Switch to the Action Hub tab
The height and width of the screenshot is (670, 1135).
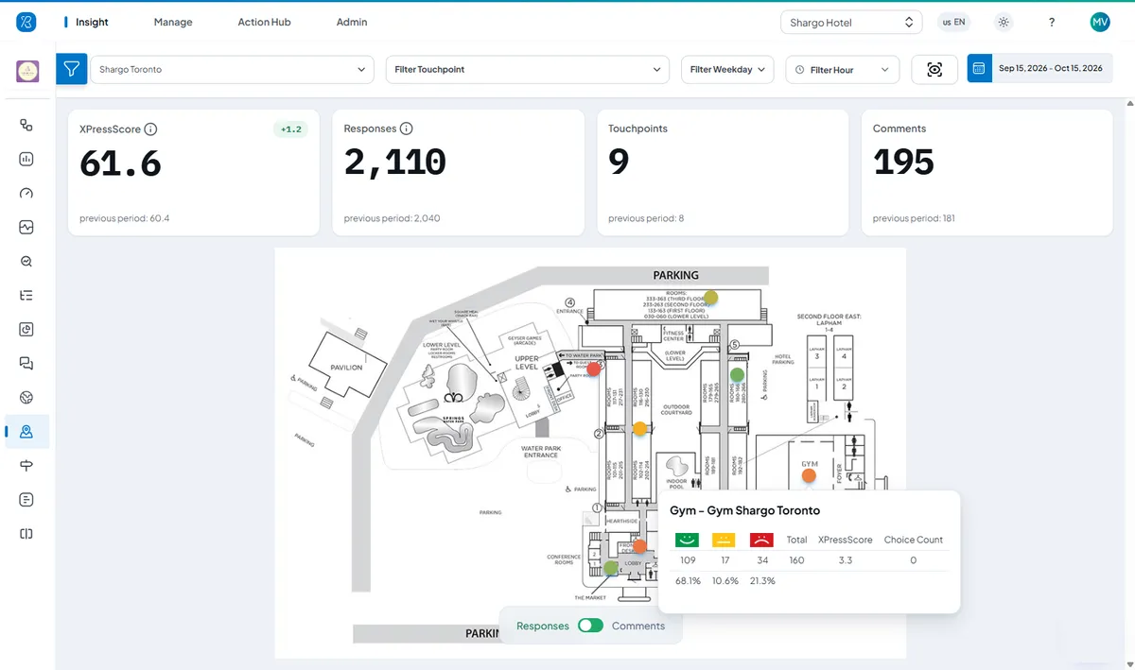264,22
